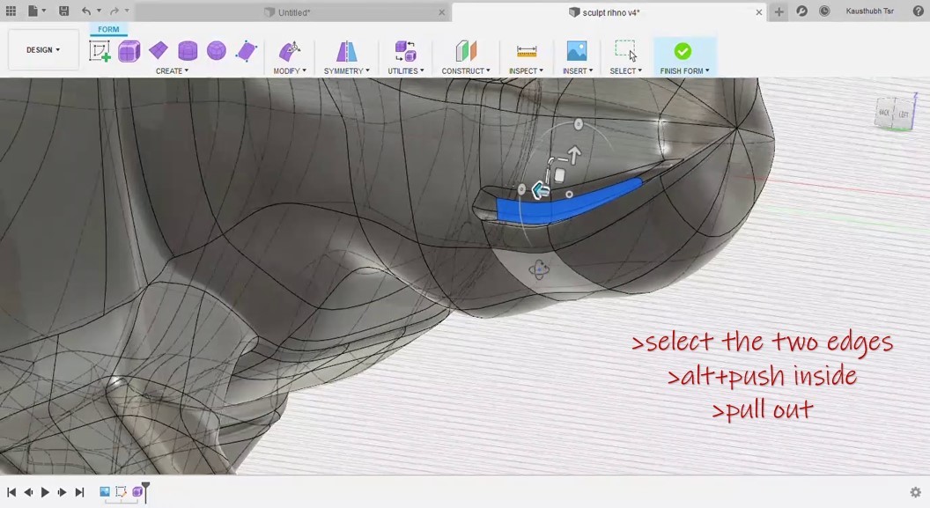The height and width of the screenshot is (508, 930).
Task: Step forward one timeline feature
Action: tap(62, 492)
